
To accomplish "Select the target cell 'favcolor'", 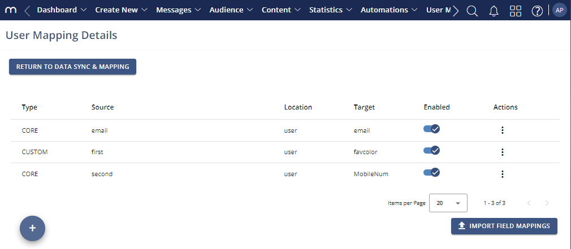I will click(365, 152).
